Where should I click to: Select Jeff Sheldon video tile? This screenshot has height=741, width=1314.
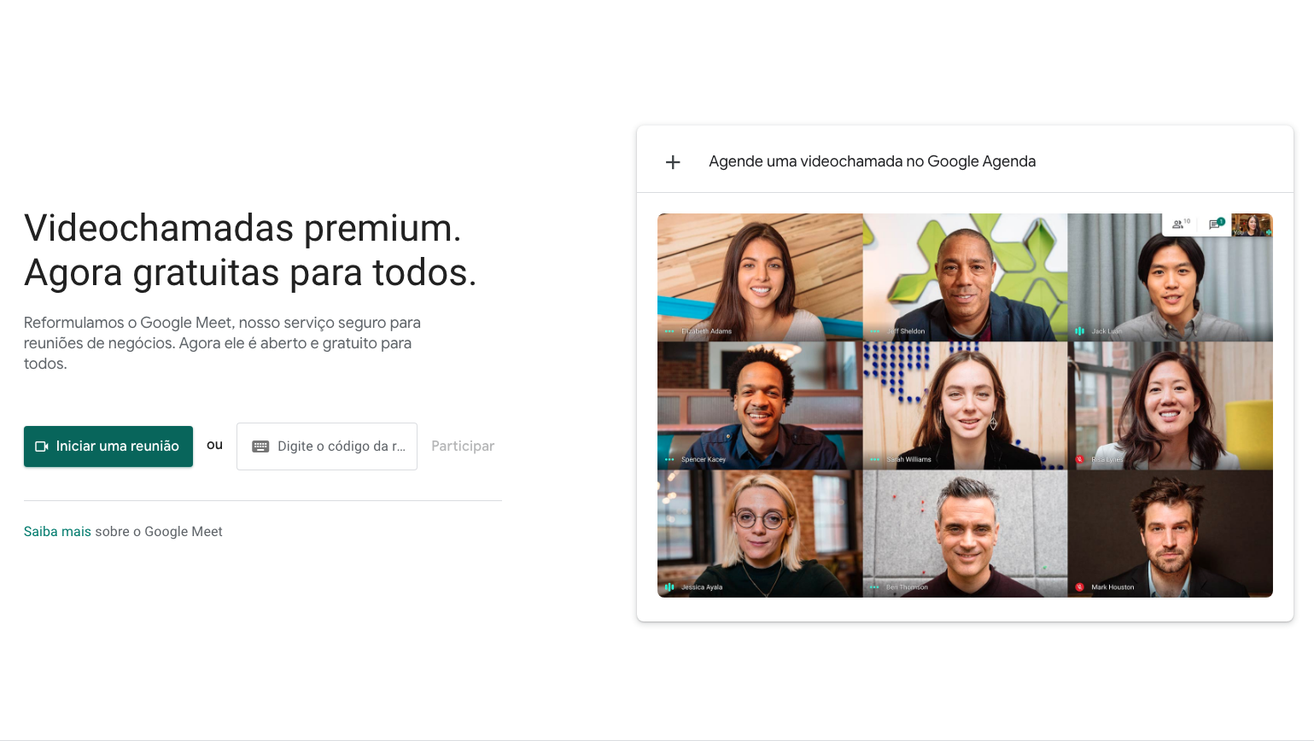pyautogui.click(x=965, y=277)
